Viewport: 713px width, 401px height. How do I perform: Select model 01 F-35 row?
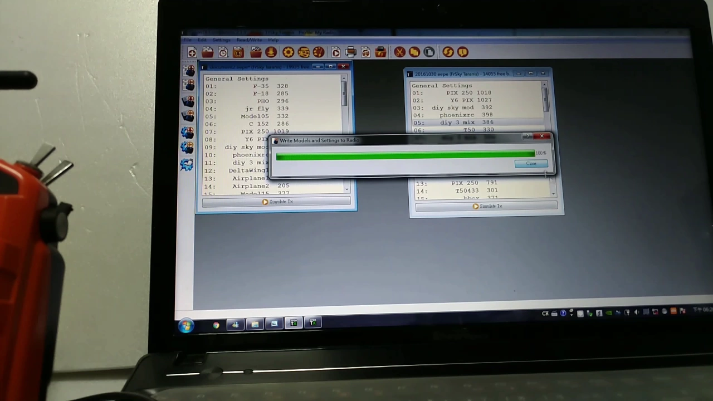click(x=272, y=86)
